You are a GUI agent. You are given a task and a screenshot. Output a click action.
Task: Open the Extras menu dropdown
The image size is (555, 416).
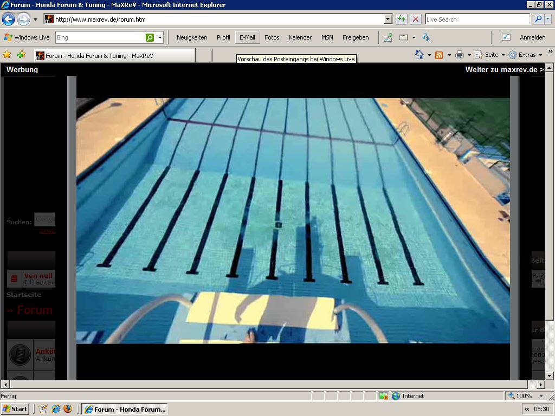click(x=525, y=55)
